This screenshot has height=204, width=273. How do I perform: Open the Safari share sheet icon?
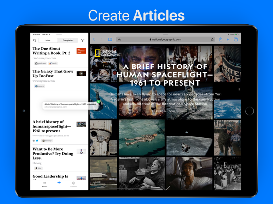pos(221,39)
